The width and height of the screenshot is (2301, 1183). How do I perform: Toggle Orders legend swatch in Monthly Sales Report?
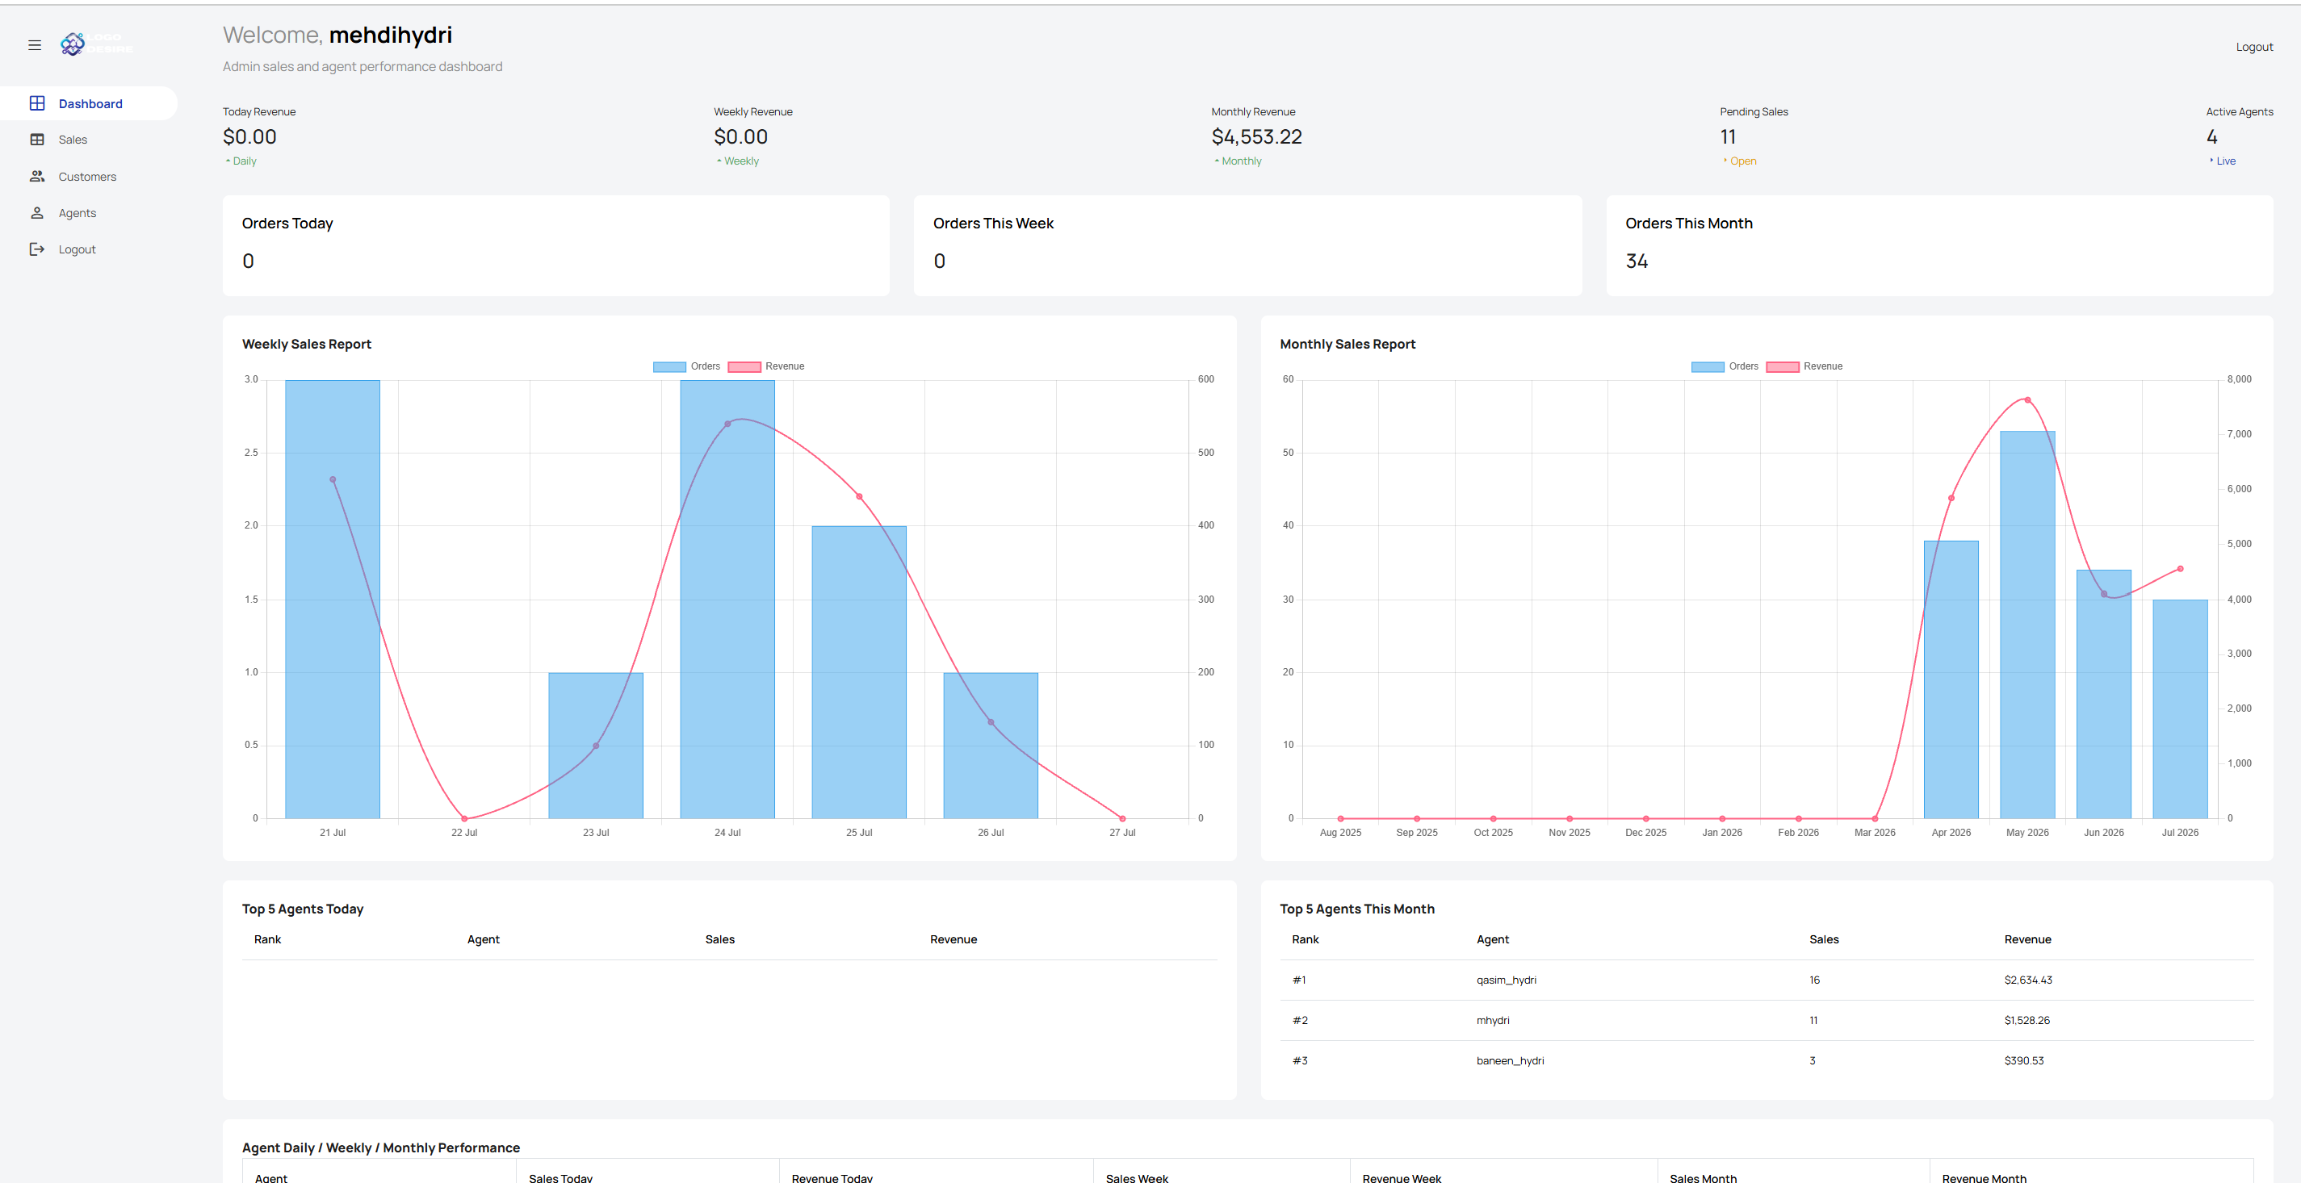click(x=1707, y=367)
